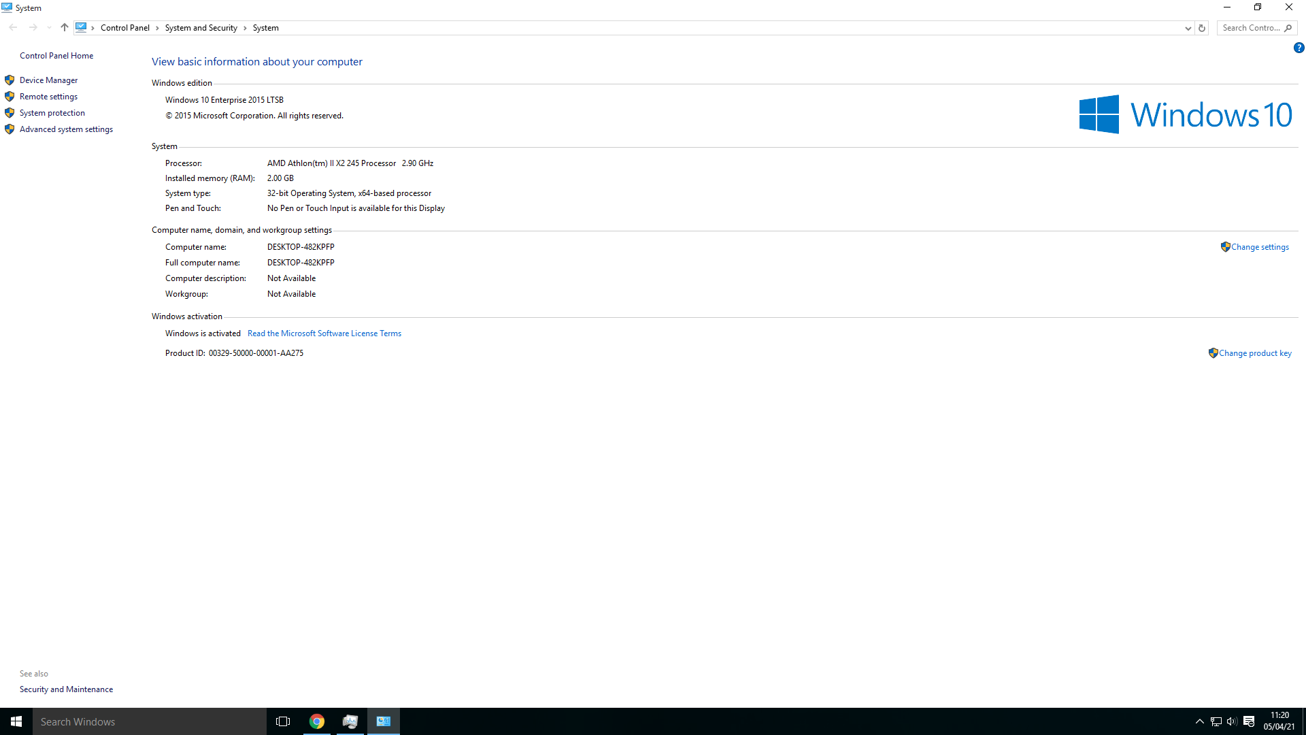Click the Change settings link
The image size is (1306, 735).
tap(1259, 247)
